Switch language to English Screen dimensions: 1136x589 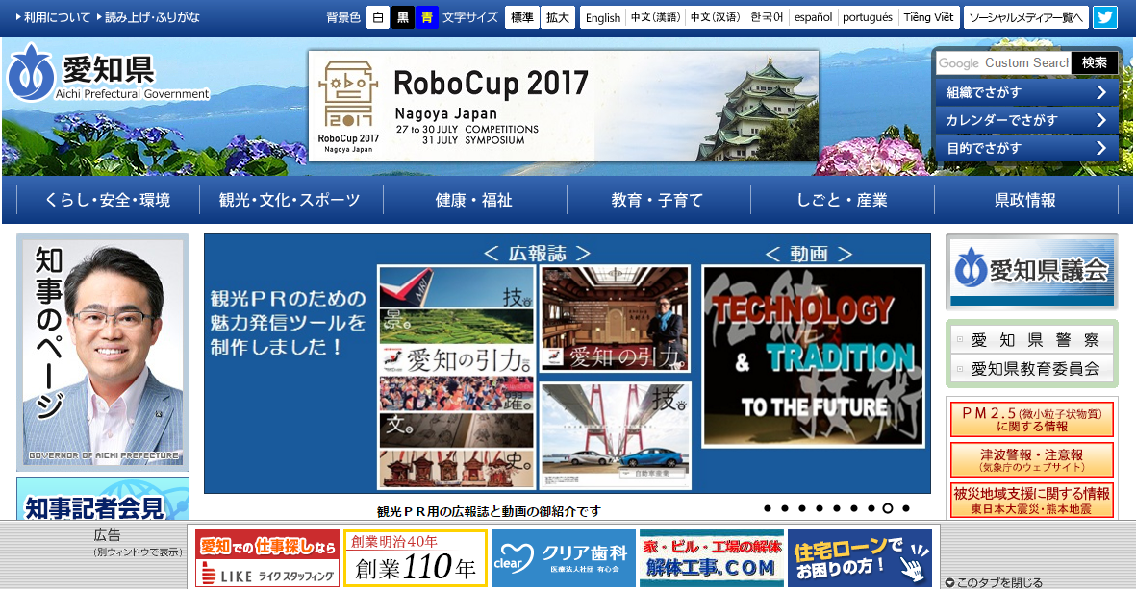pyautogui.click(x=603, y=17)
